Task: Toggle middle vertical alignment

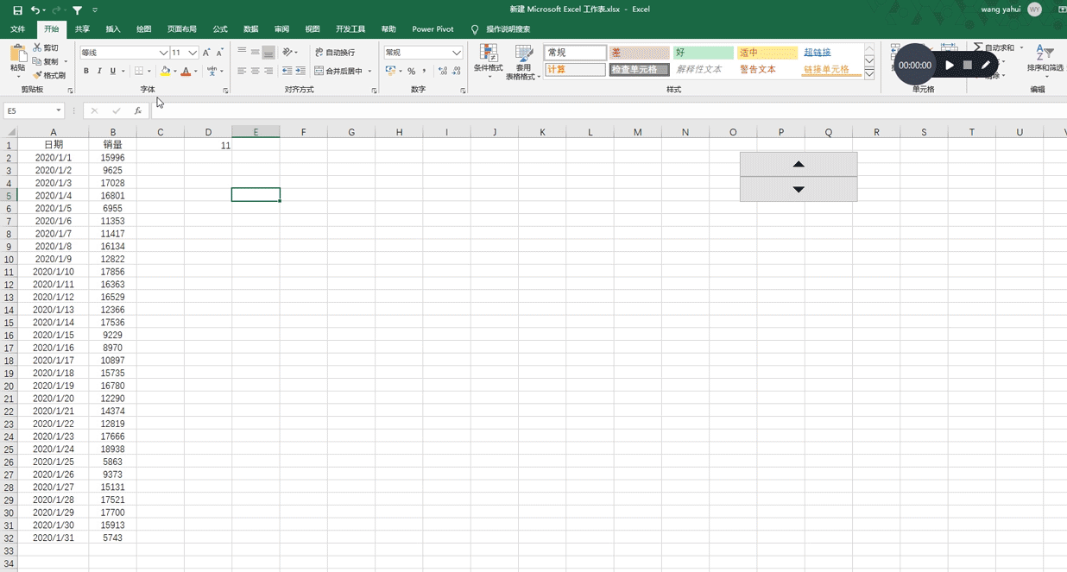Action: 256,52
